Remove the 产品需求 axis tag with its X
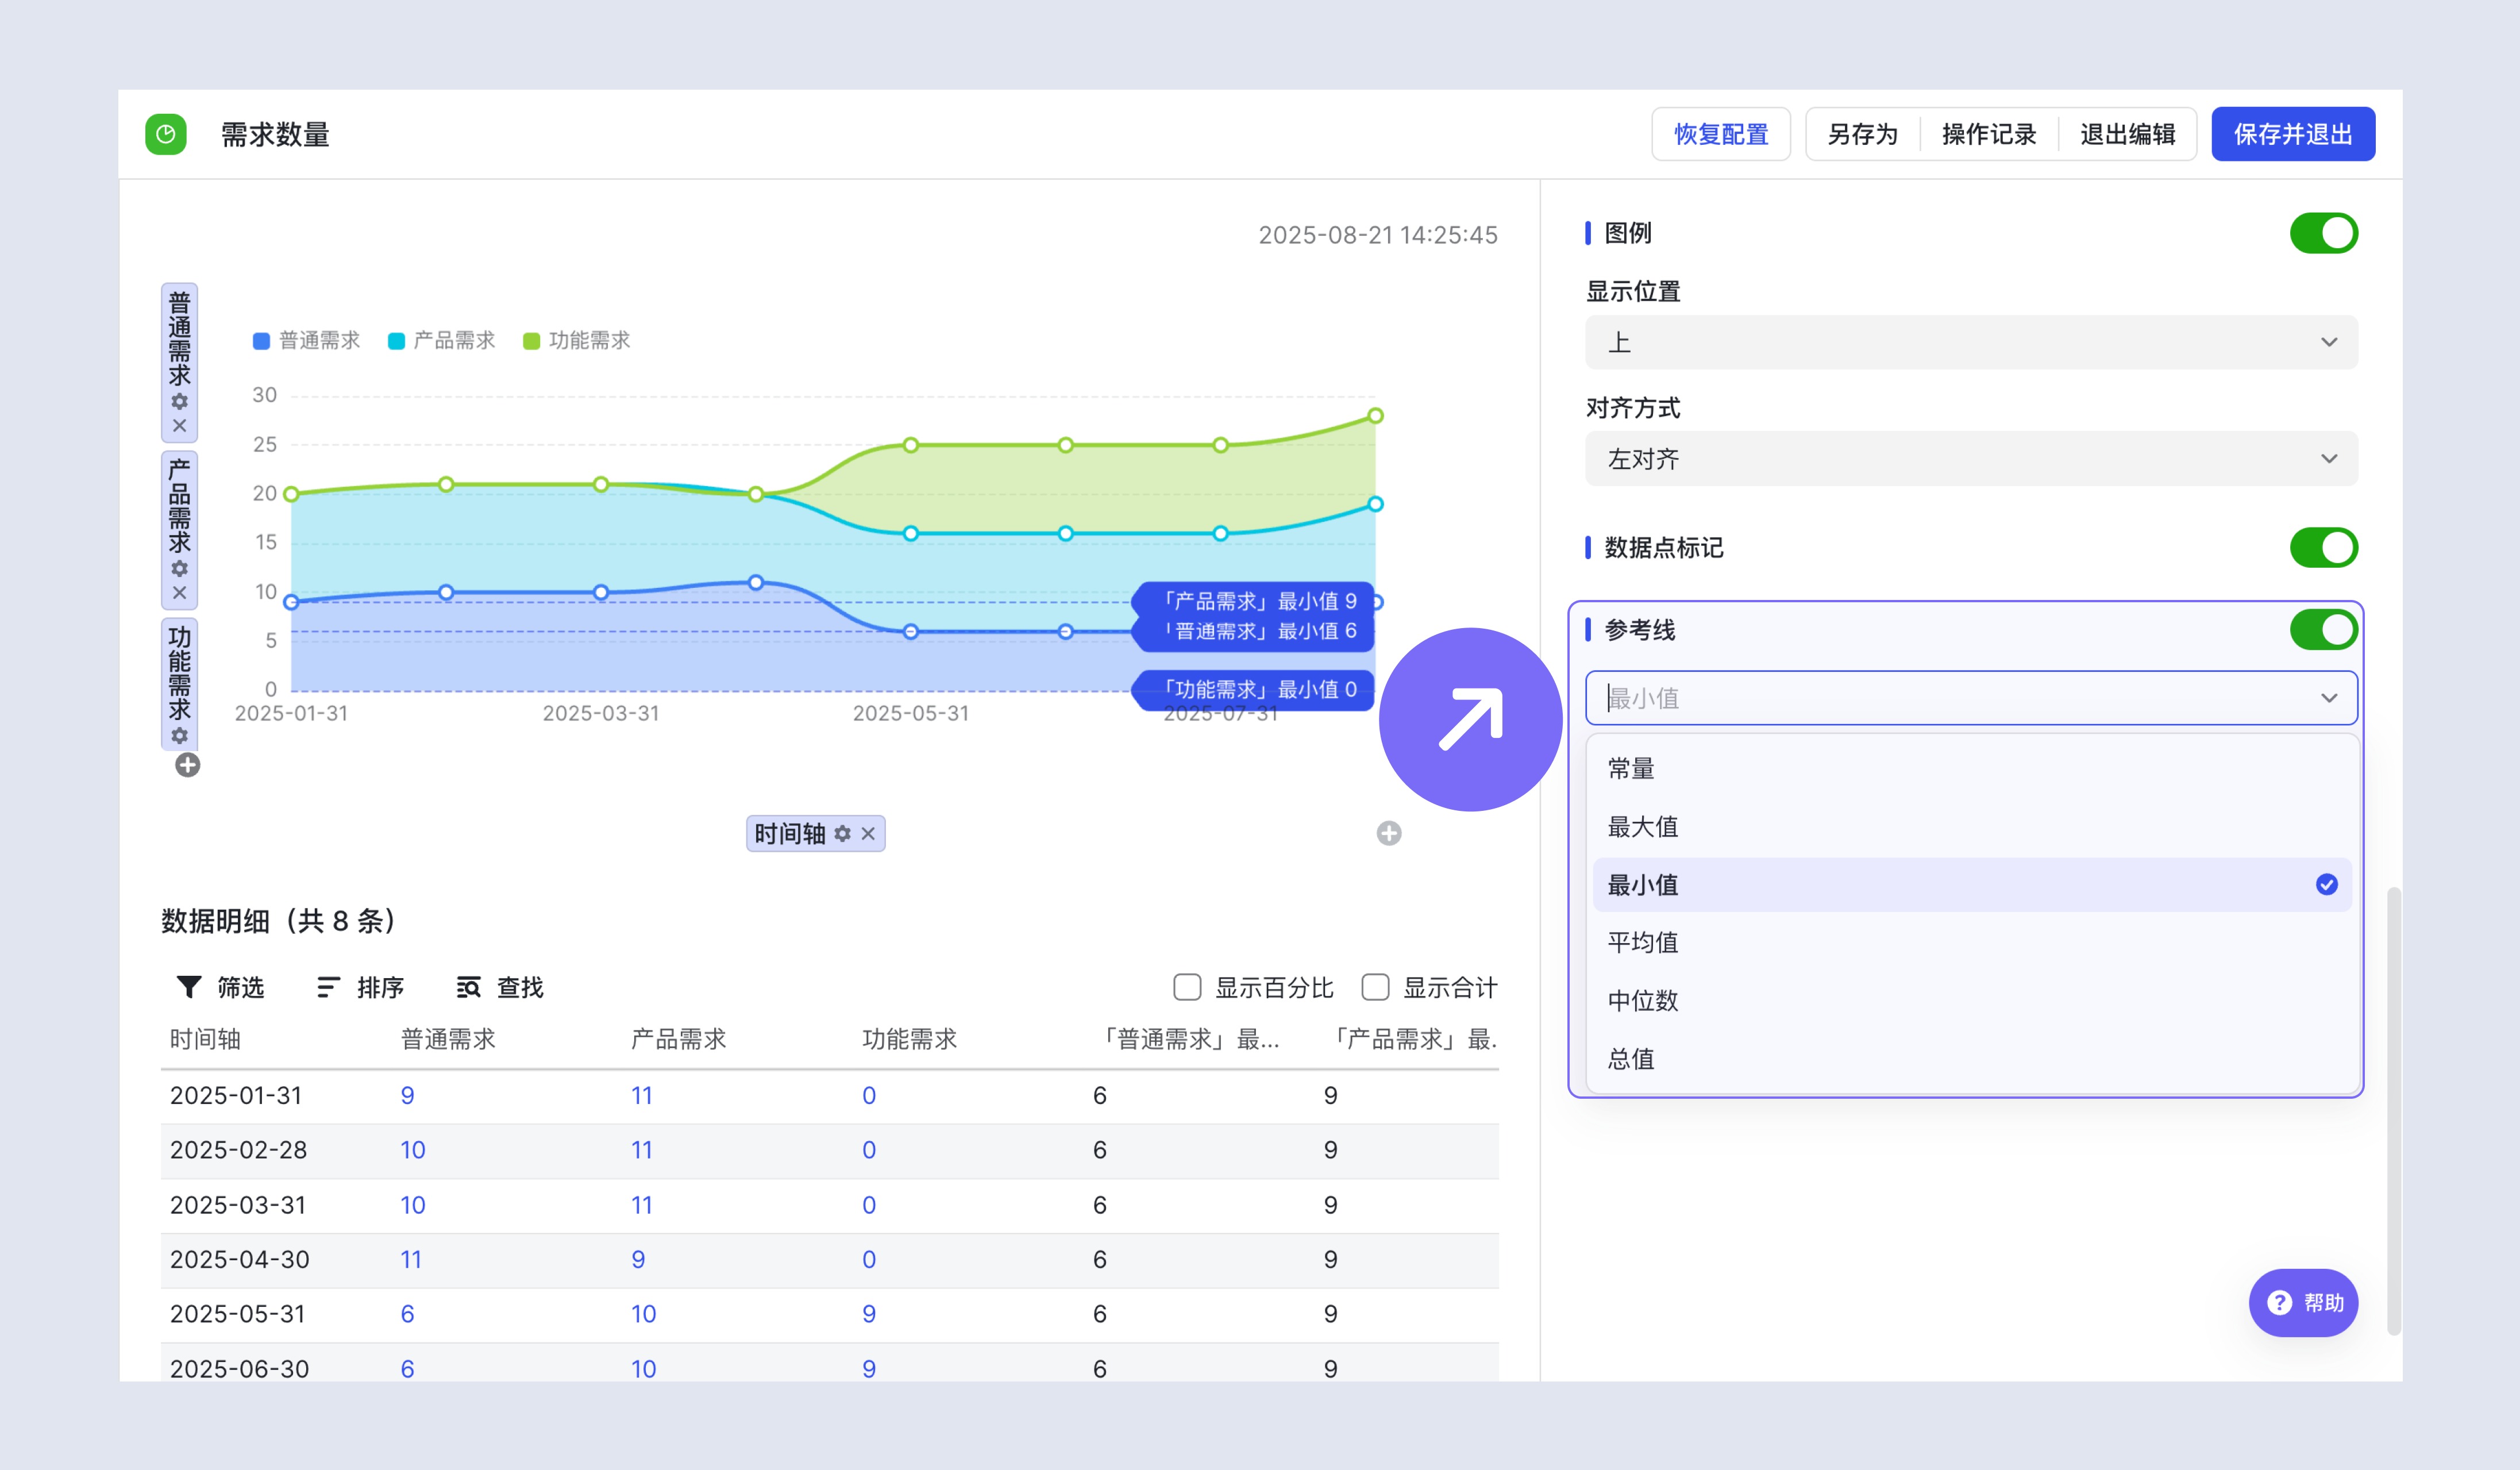2520x1470 pixels. click(180, 593)
